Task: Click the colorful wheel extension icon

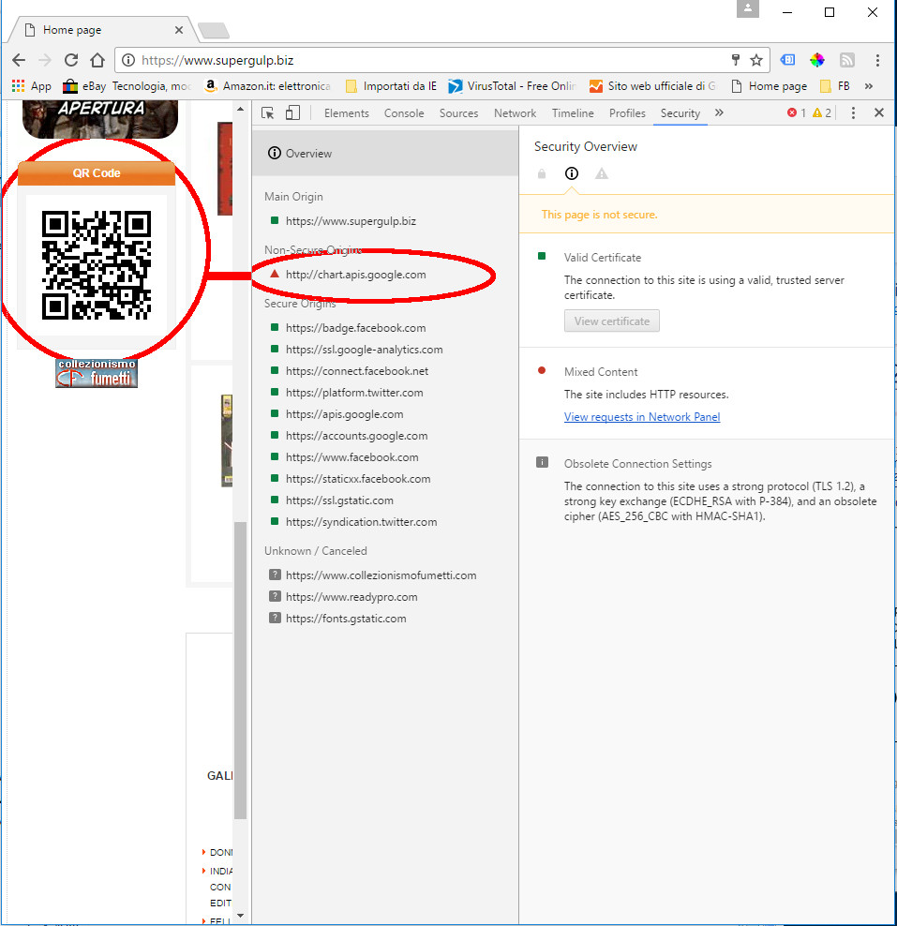Action: click(x=817, y=60)
